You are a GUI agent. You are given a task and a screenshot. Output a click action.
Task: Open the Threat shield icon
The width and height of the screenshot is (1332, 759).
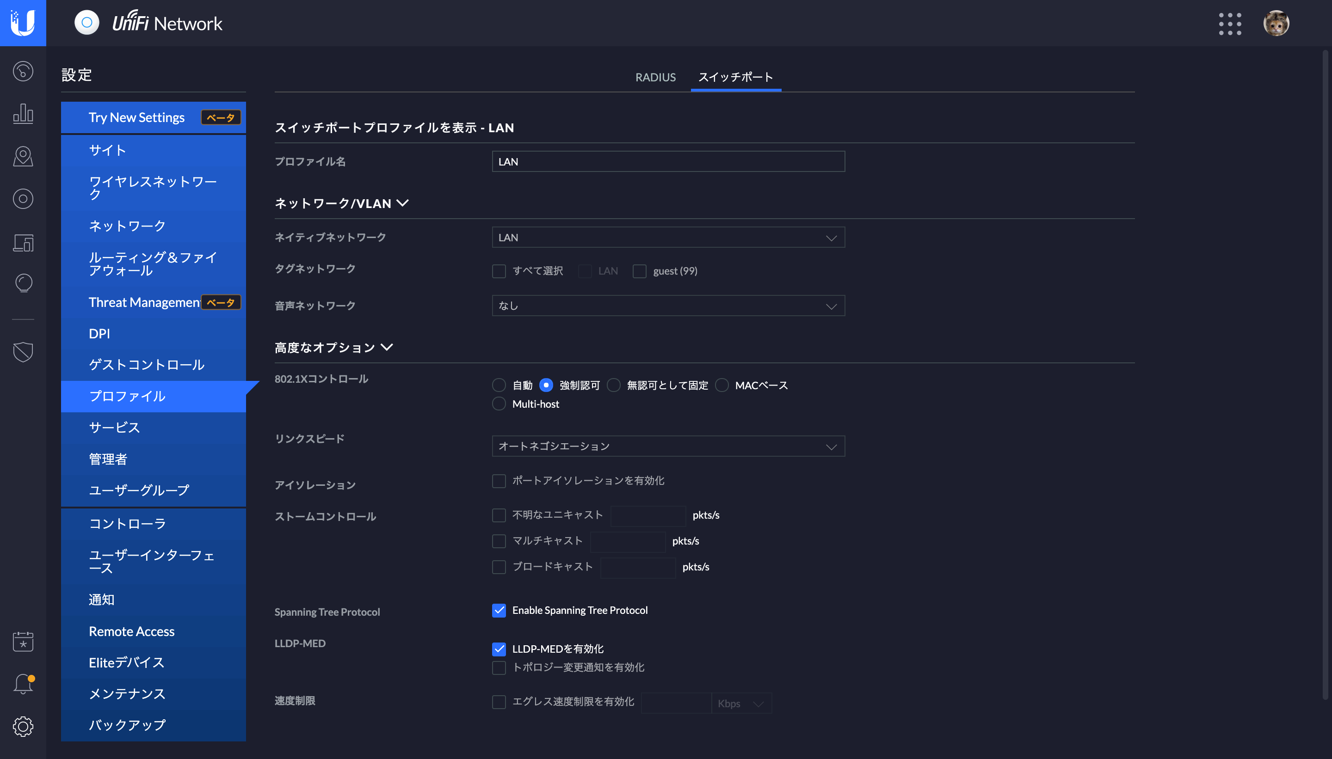23,352
